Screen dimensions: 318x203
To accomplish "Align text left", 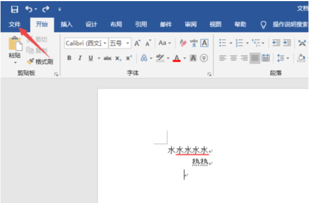I will [x=223, y=58].
